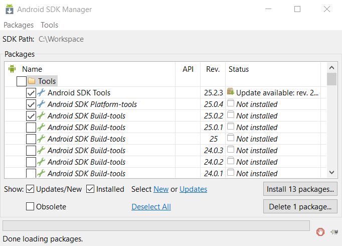Screen dimensions: 342x246
Task: Click the API column header
Action: (188, 69)
